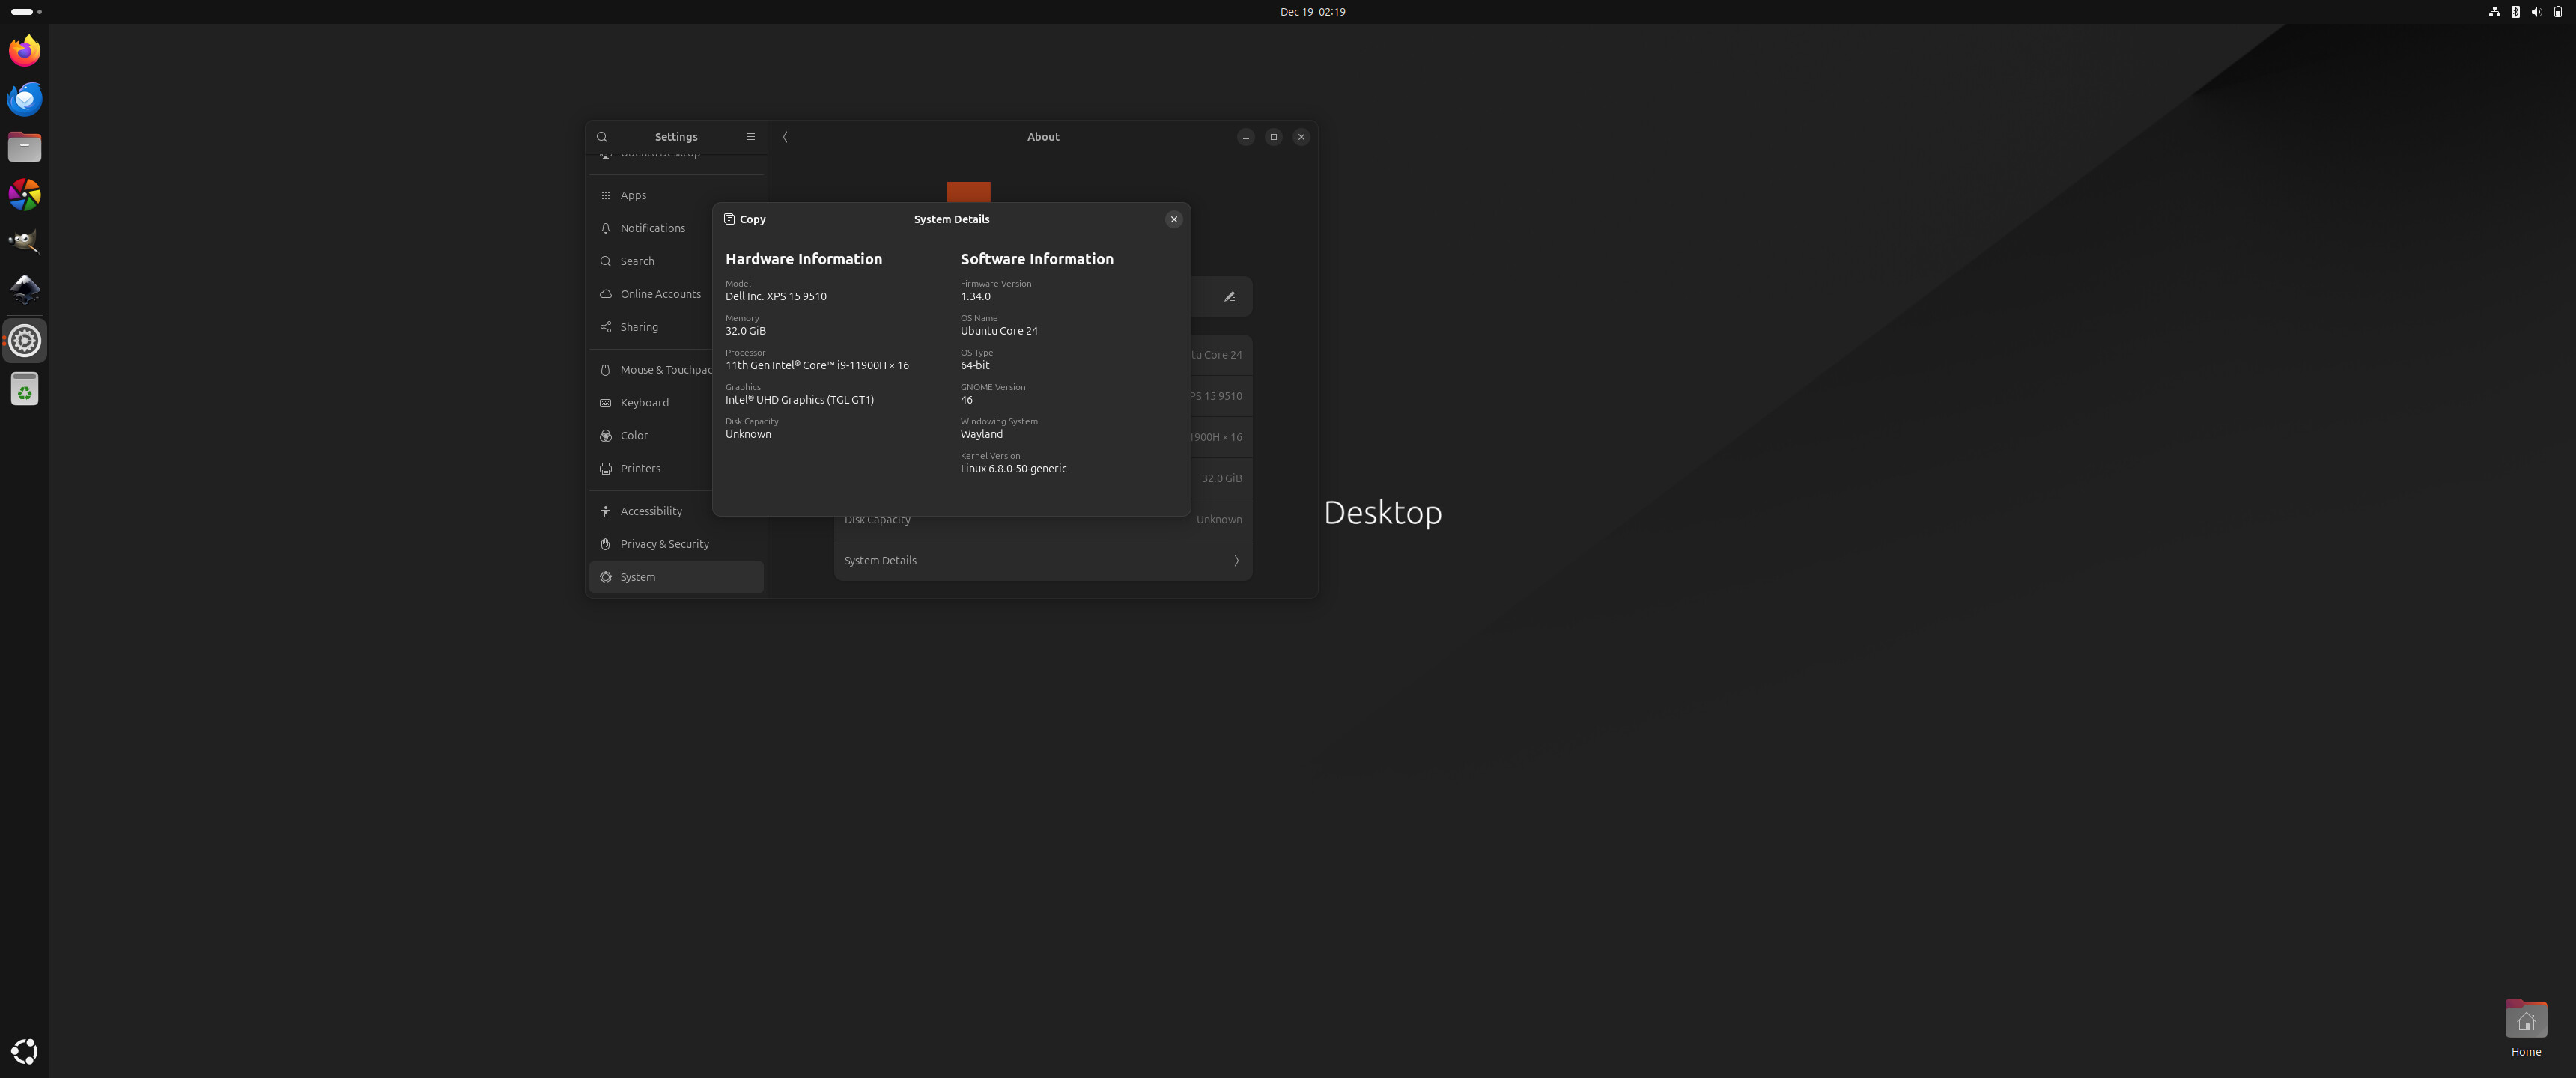Open the Settings search icon
The image size is (2576, 1078).
(602, 137)
